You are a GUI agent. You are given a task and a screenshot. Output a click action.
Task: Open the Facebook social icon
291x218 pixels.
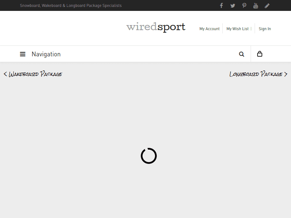(x=221, y=5)
